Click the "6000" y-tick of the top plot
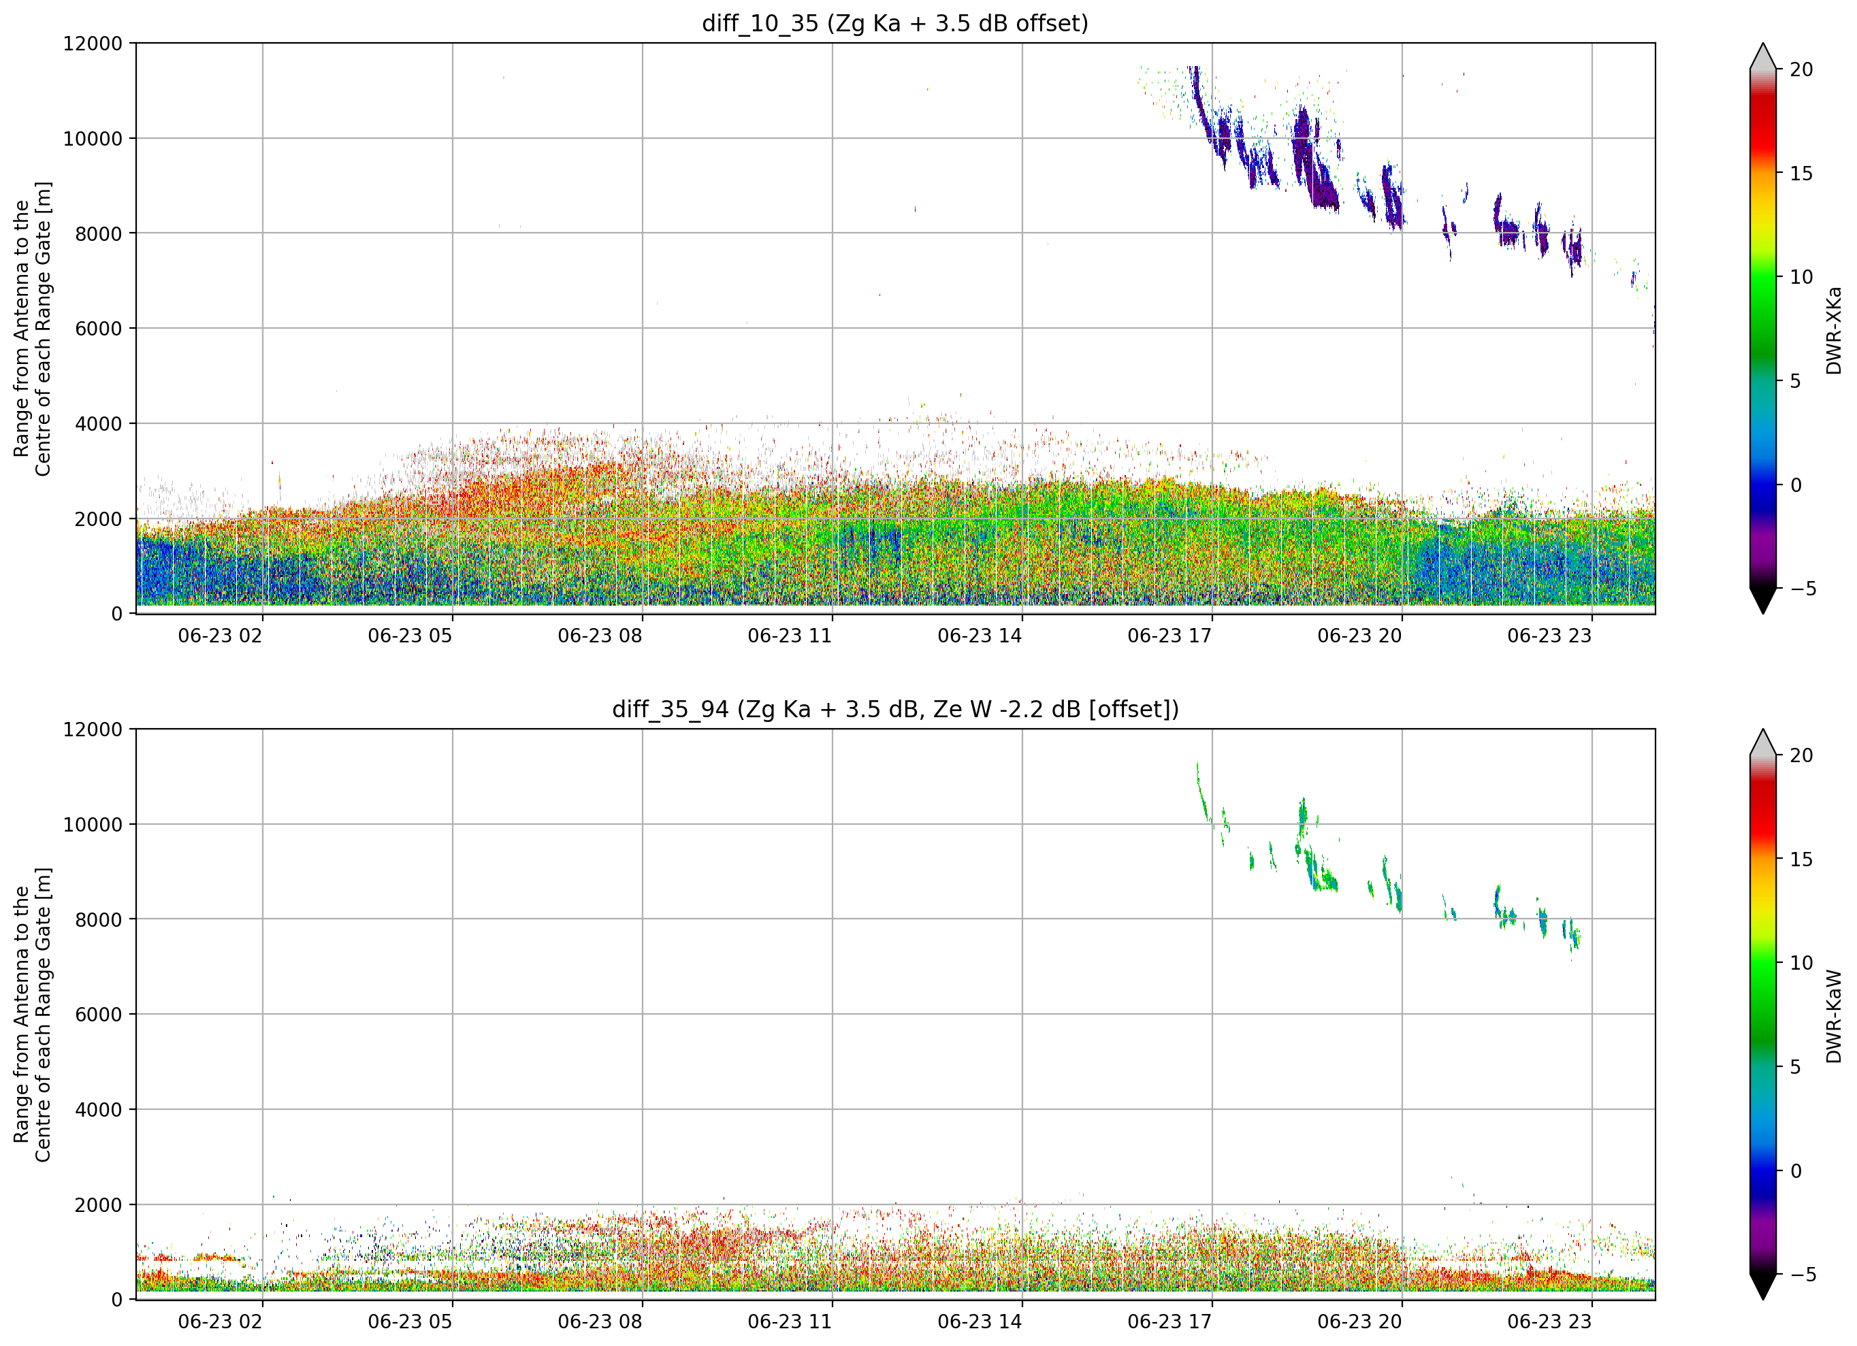The height and width of the screenshot is (1346, 1857). click(98, 328)
